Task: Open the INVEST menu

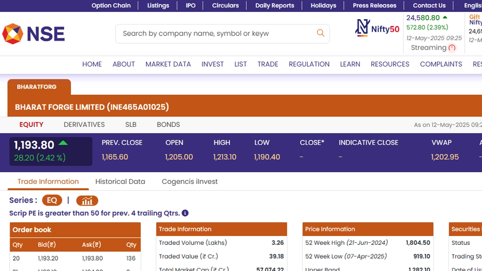Action: 212,64
